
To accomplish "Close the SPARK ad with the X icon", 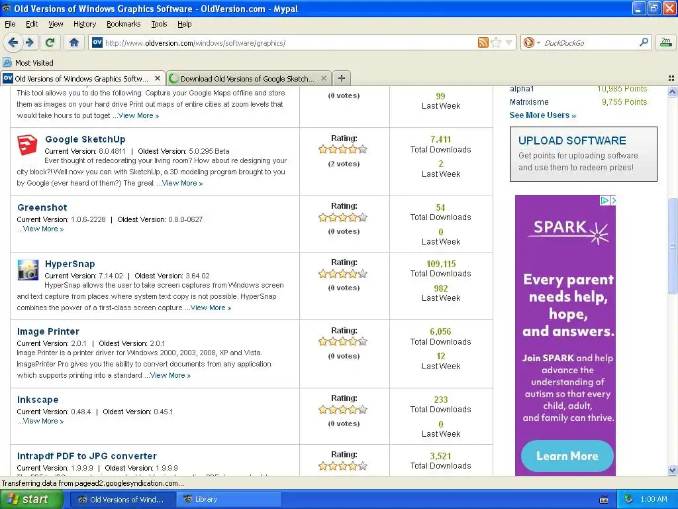I will point(612,200).
